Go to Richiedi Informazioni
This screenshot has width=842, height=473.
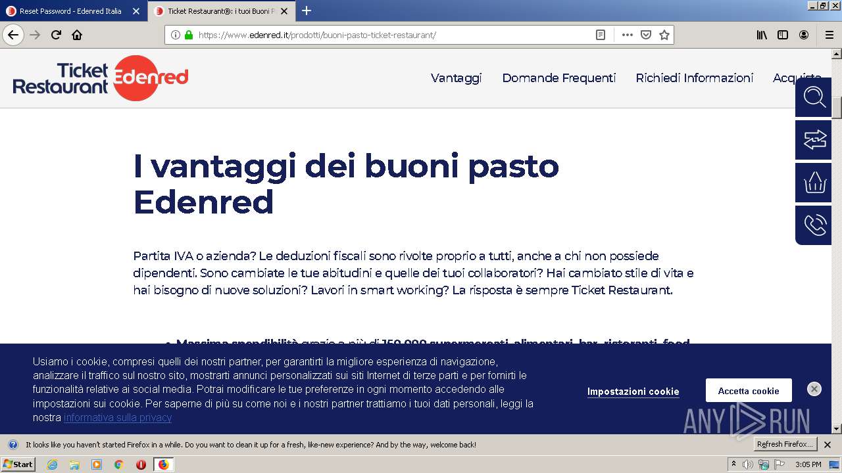[x=694, y=78]
